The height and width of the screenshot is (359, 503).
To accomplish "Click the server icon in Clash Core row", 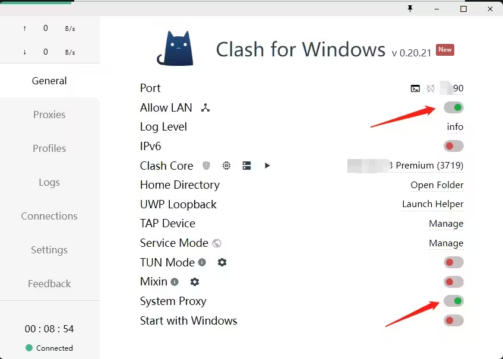I will [246, 166].
